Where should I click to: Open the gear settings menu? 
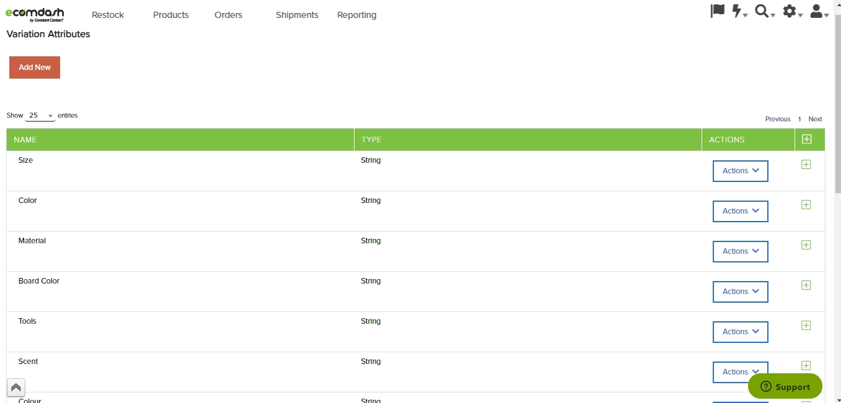coord(791,11)
